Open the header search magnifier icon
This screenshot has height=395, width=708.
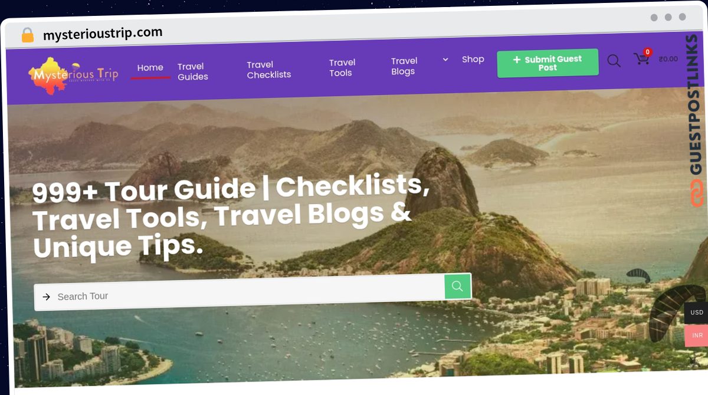(x=614, y=61)
